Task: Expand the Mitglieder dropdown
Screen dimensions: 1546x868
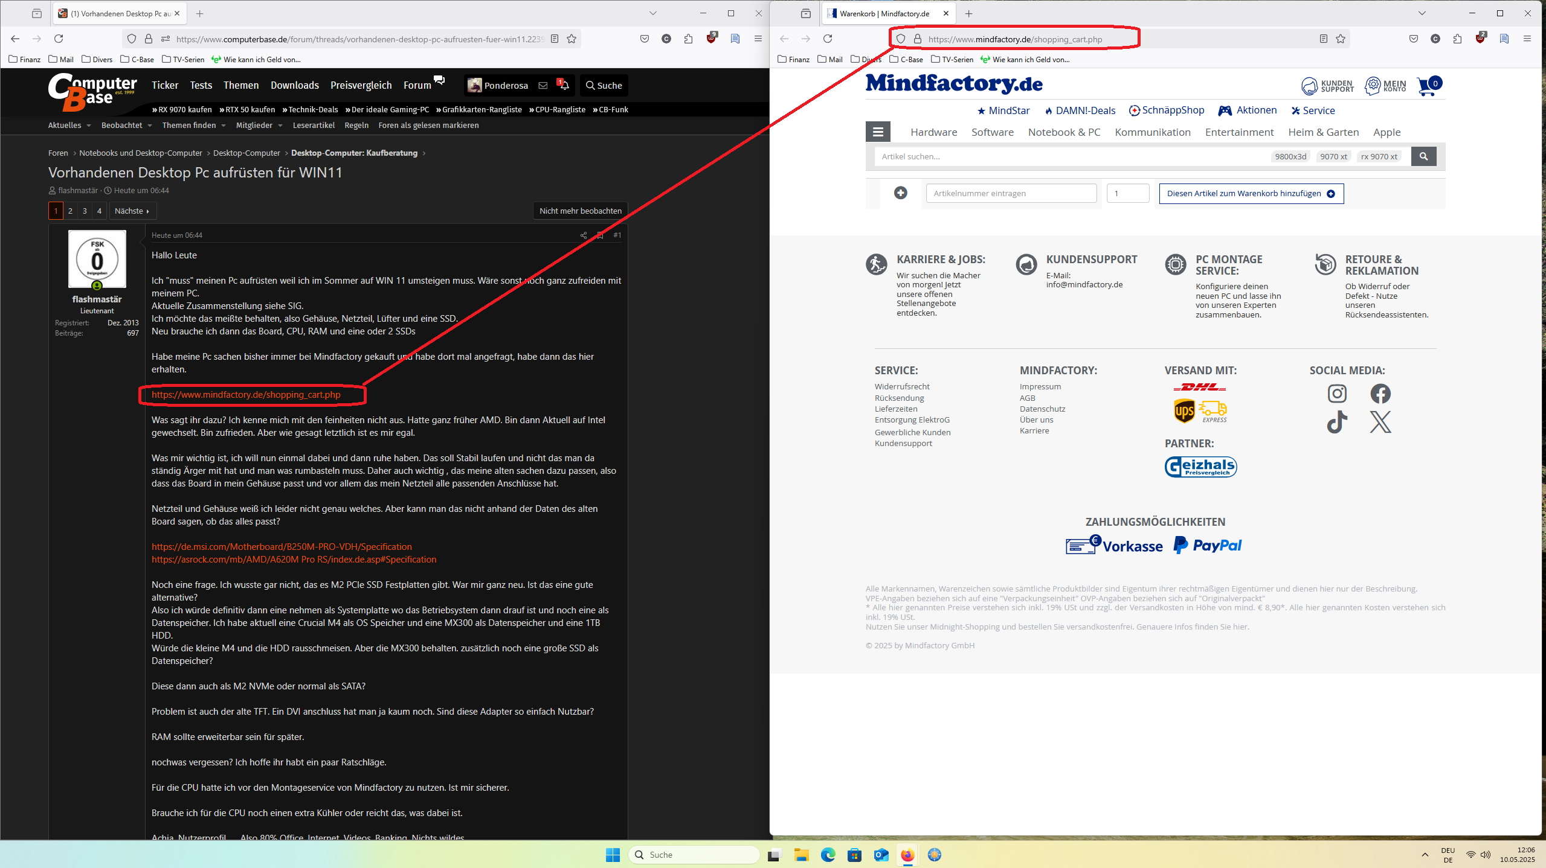Action: coord(259,126)
